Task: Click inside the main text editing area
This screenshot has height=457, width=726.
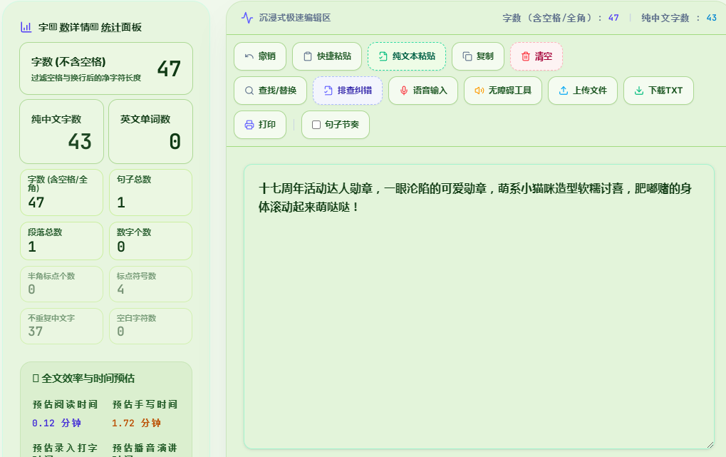Action: click(x=479, y=307)
